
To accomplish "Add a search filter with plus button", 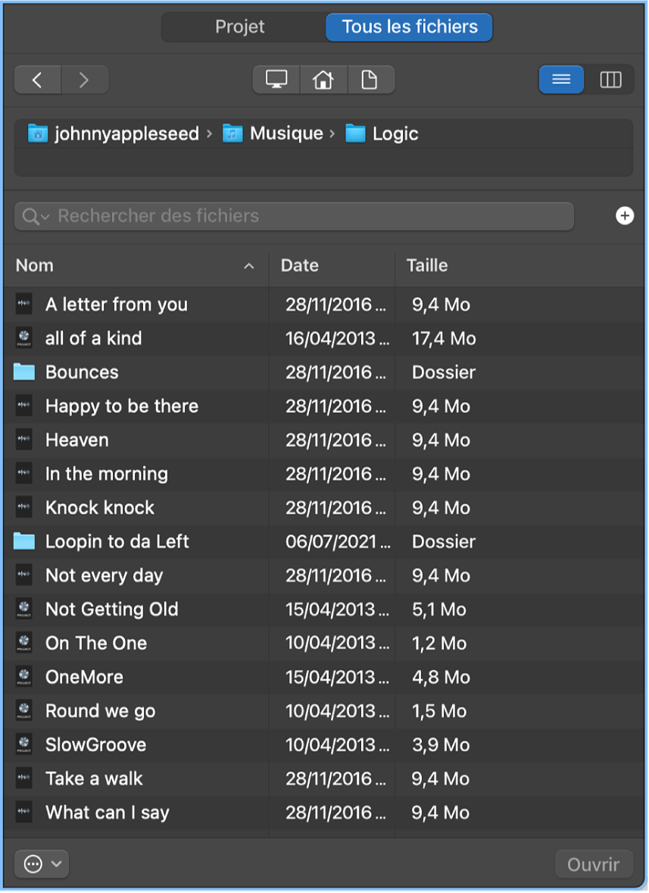I will (625, 216).
